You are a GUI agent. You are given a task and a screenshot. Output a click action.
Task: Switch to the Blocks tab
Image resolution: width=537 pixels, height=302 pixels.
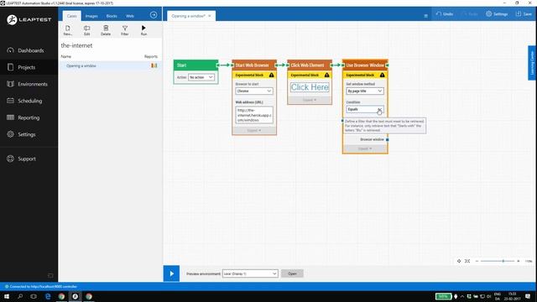[112, 16]
